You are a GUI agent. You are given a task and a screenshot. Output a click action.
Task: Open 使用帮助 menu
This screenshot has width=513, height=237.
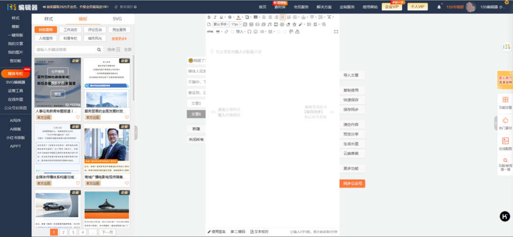click(370, 7)
